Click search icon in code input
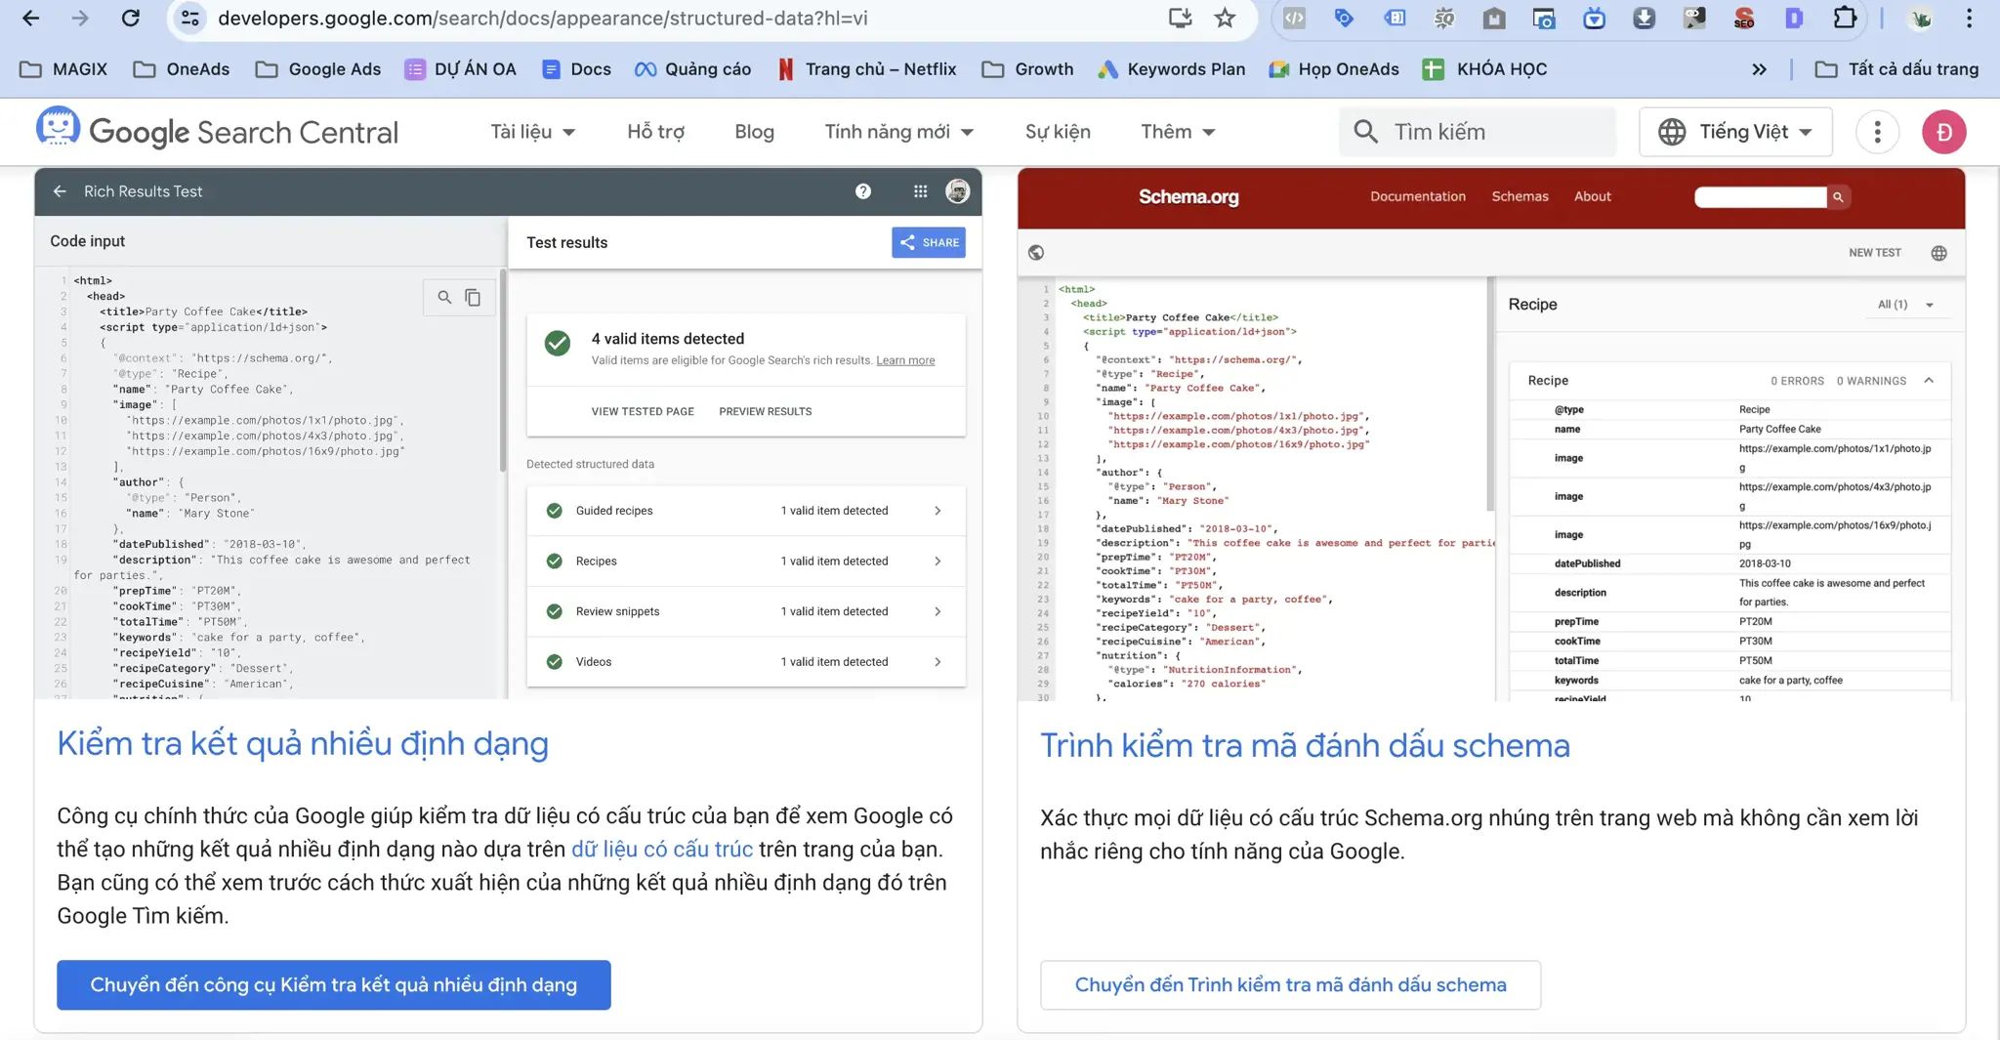The height and width of the screenshot is (1040, 2000). point(444,297)
